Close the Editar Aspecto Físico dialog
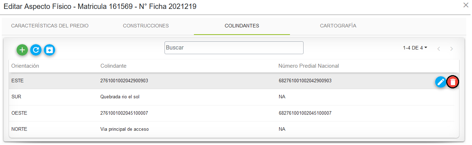472x145 pixels. (466, 5)
